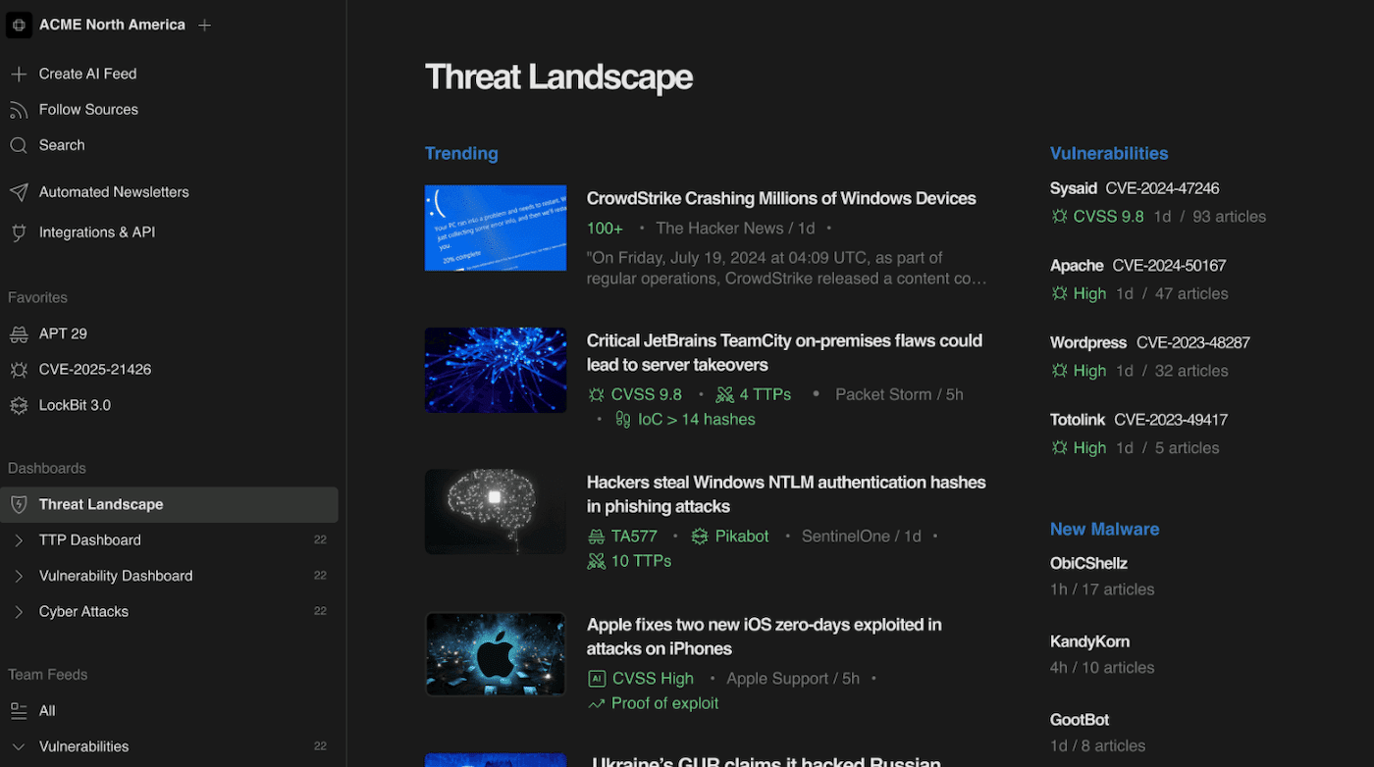Screen dimensions: 1374x767
Task: Click Create AI Feed in the sidebar
Action: coord(87,74)
